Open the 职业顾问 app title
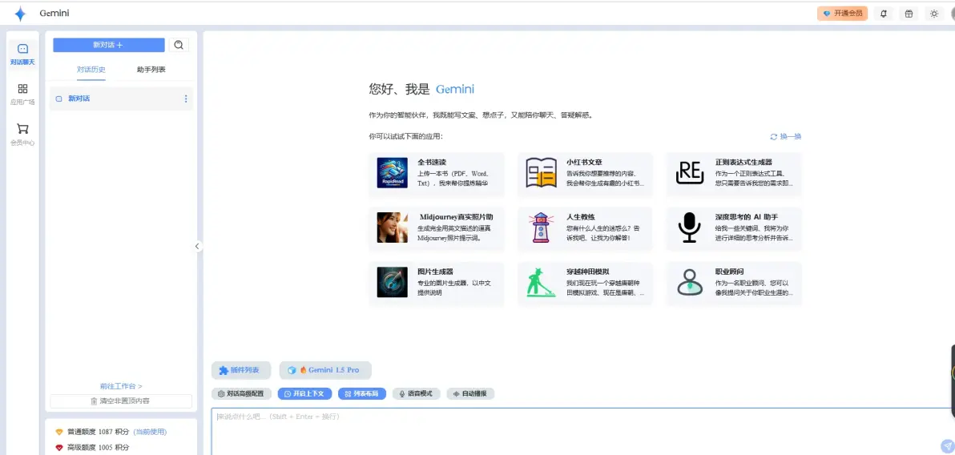 (729, 272)
